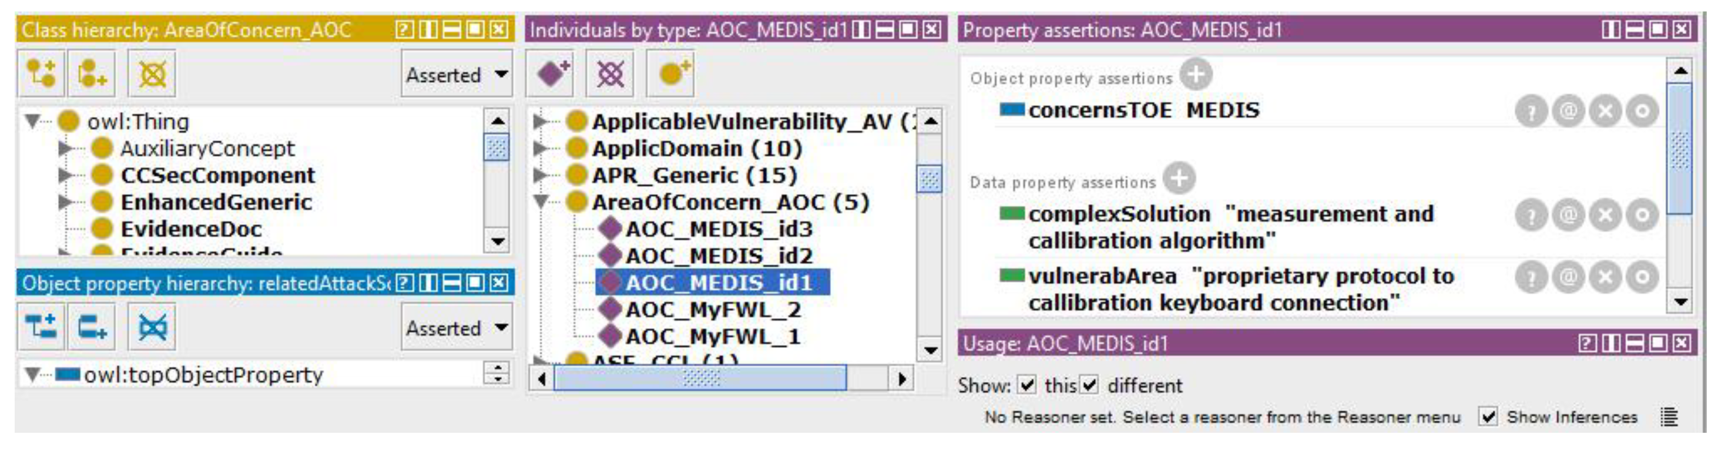The height and width of the screenshot is (458, 1720).
Task: Select the EvidenceDoc class
Action: coord(191,229)
